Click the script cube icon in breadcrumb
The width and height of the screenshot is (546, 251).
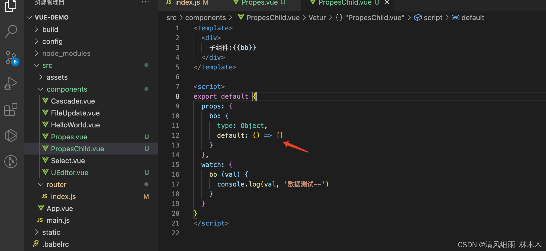[418, 18]
